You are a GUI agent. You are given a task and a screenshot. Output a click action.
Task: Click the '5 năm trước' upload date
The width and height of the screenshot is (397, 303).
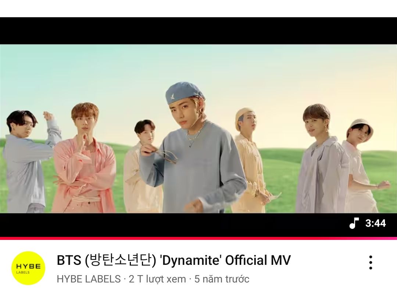(222, 279)
